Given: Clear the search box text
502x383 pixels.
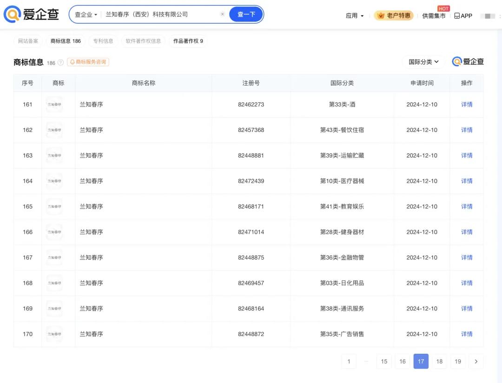Looking at the screenshot, I should pyautogui.click(x=222, y=14).
